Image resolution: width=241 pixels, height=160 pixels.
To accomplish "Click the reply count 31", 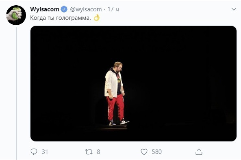I will (x=45, y=152).
